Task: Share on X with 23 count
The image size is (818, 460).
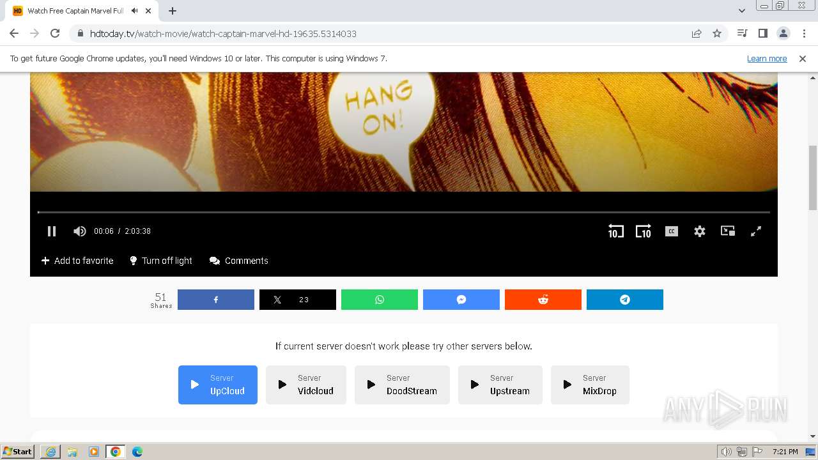Action: [x=298, y=300]
